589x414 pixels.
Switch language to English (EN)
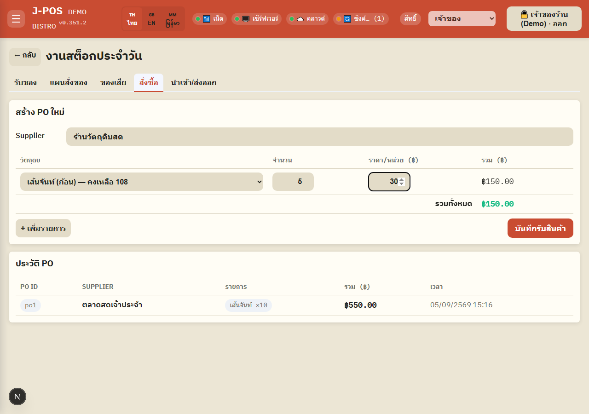coord(151,19)
